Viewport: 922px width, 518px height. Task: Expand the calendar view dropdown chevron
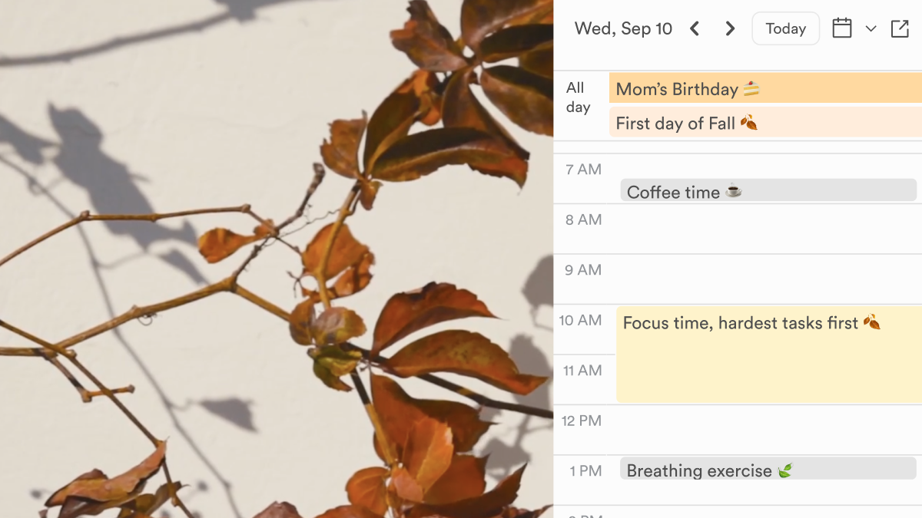(x=871, y=29)
